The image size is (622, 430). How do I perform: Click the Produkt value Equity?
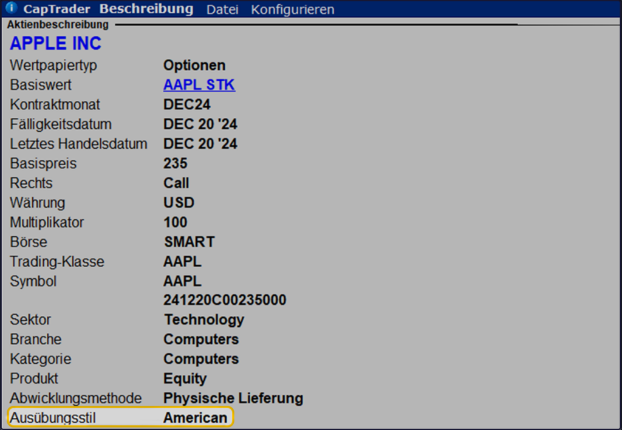pyautogui.click(x=185, y=379)
